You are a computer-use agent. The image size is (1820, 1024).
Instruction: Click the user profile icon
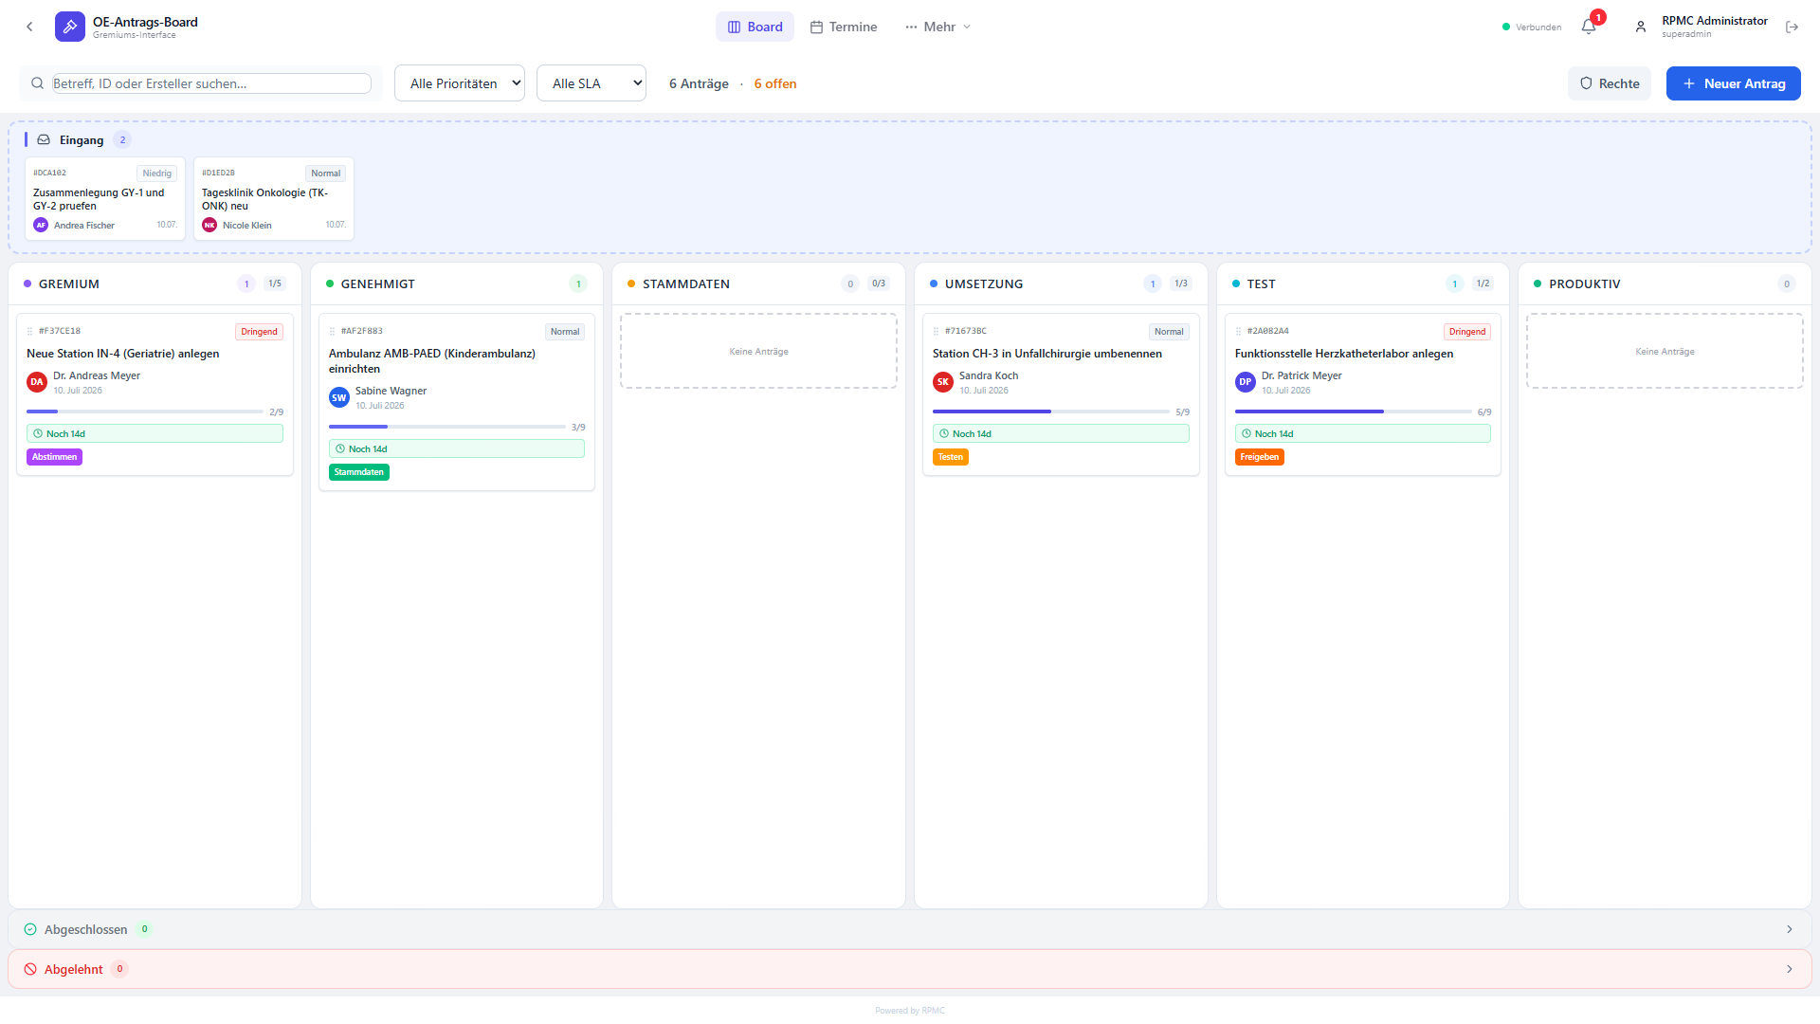pyautogui.click(x=1641, y=27)
